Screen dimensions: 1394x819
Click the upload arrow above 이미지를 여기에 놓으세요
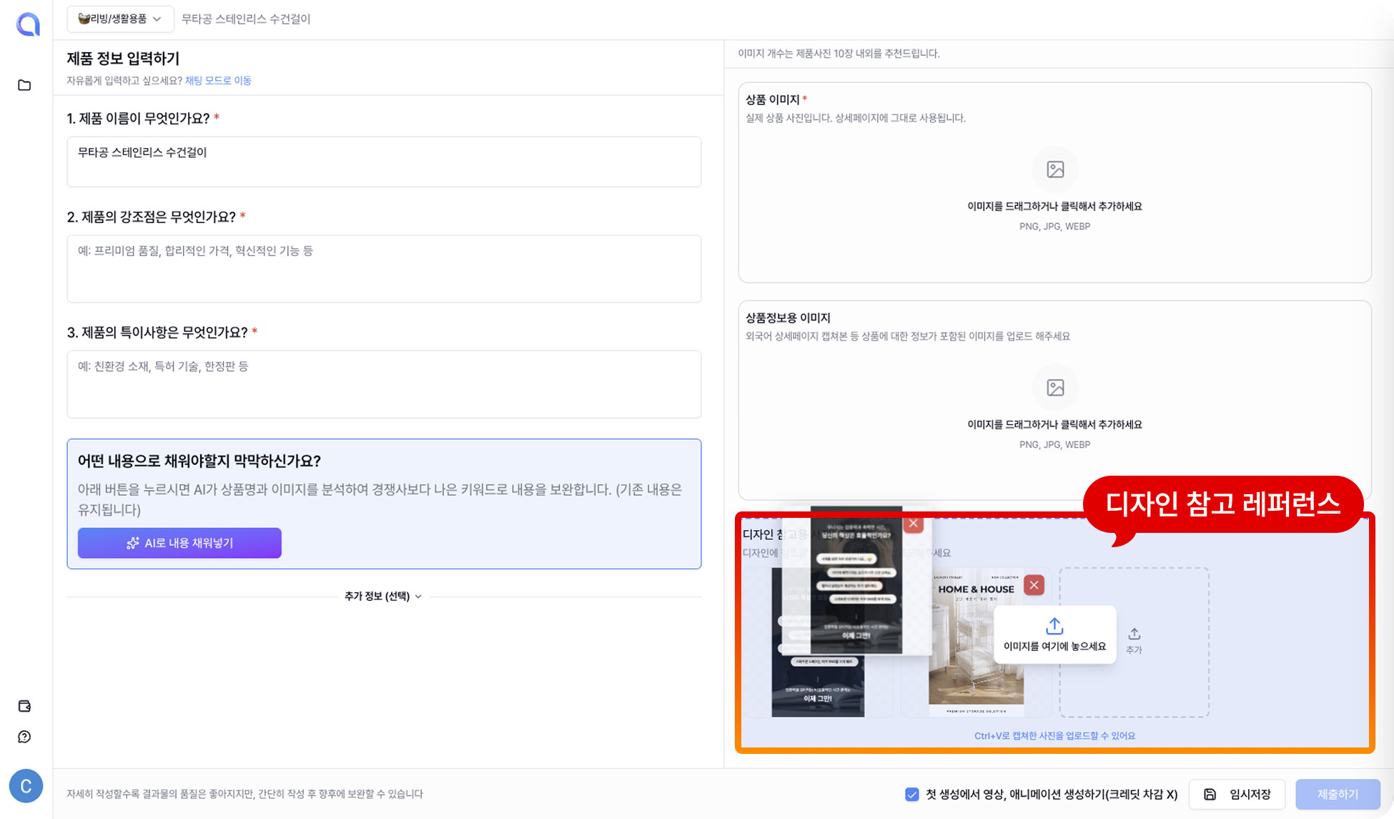(x=1054, y=626)
